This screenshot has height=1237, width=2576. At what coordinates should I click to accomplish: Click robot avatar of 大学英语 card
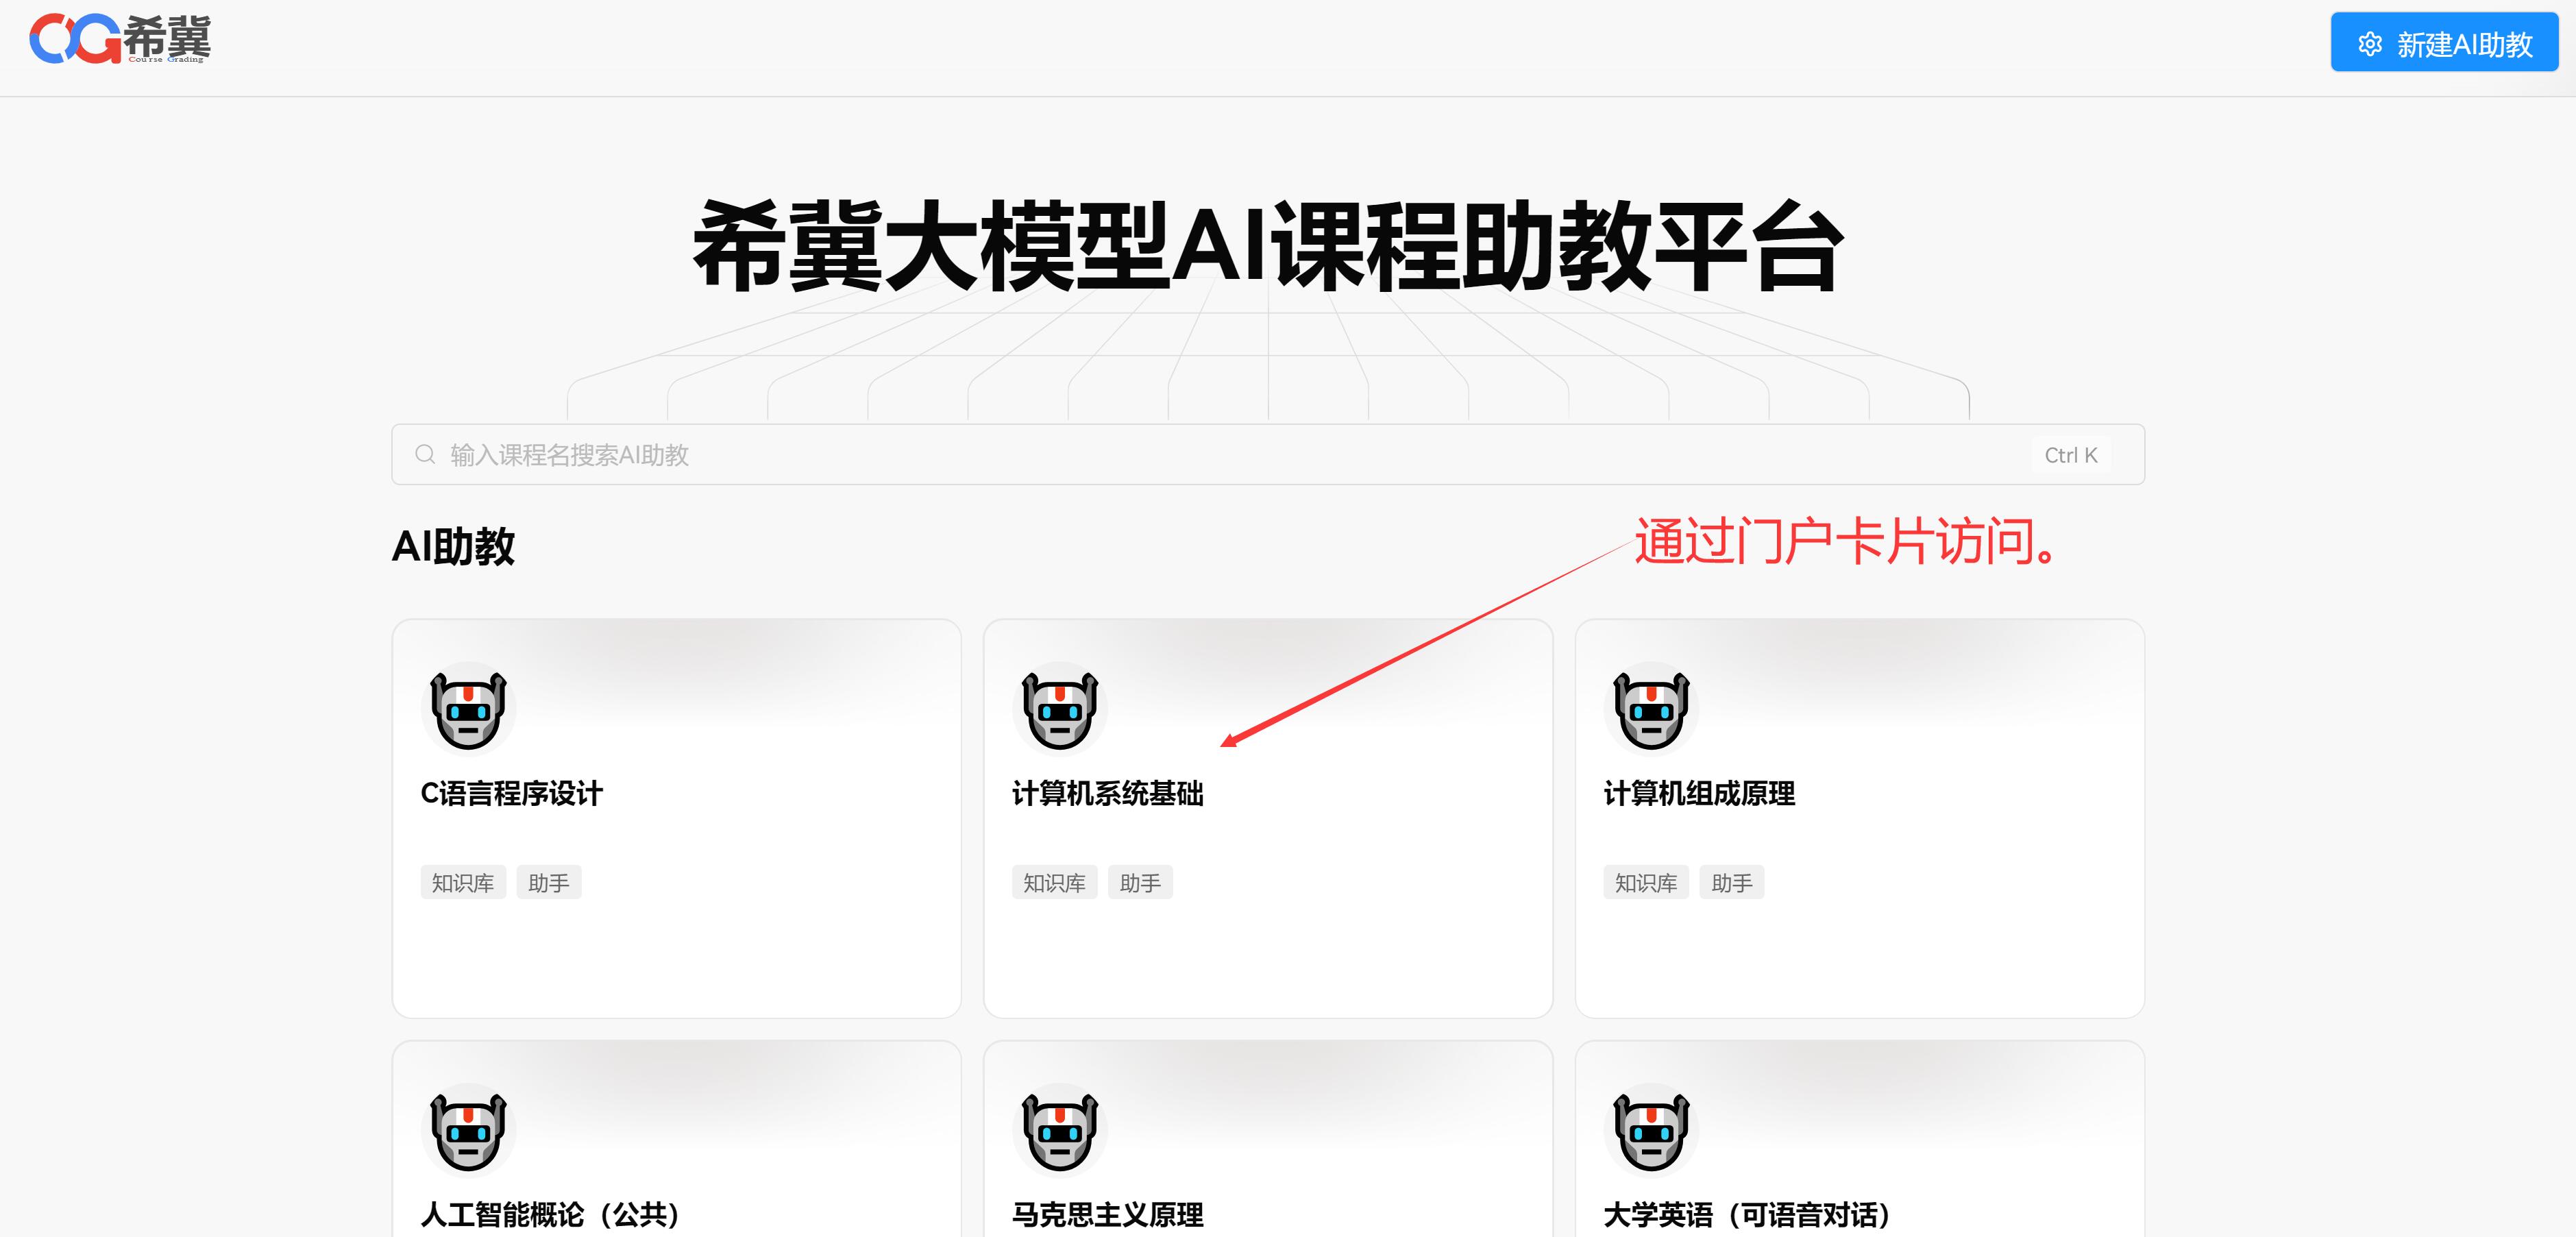1651,1130
